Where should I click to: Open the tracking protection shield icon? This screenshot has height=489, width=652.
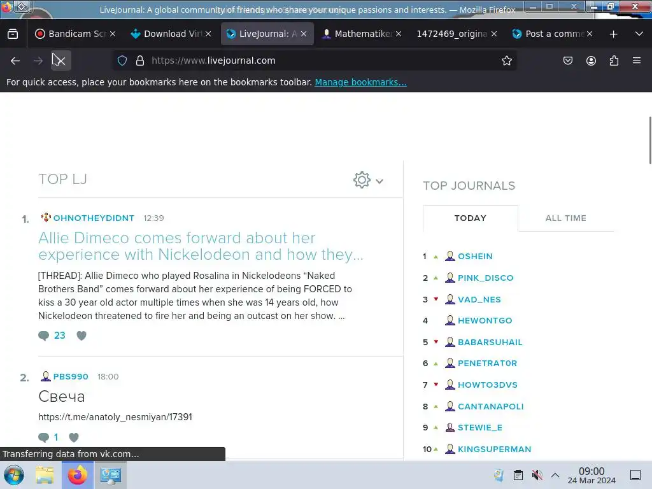(122, 60)
